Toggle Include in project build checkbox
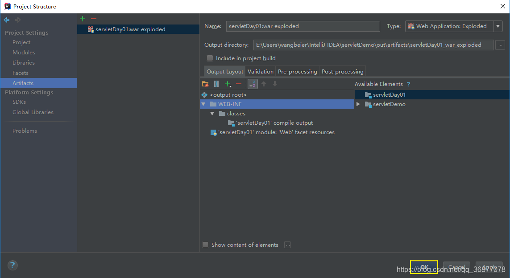 coord(210,58)
